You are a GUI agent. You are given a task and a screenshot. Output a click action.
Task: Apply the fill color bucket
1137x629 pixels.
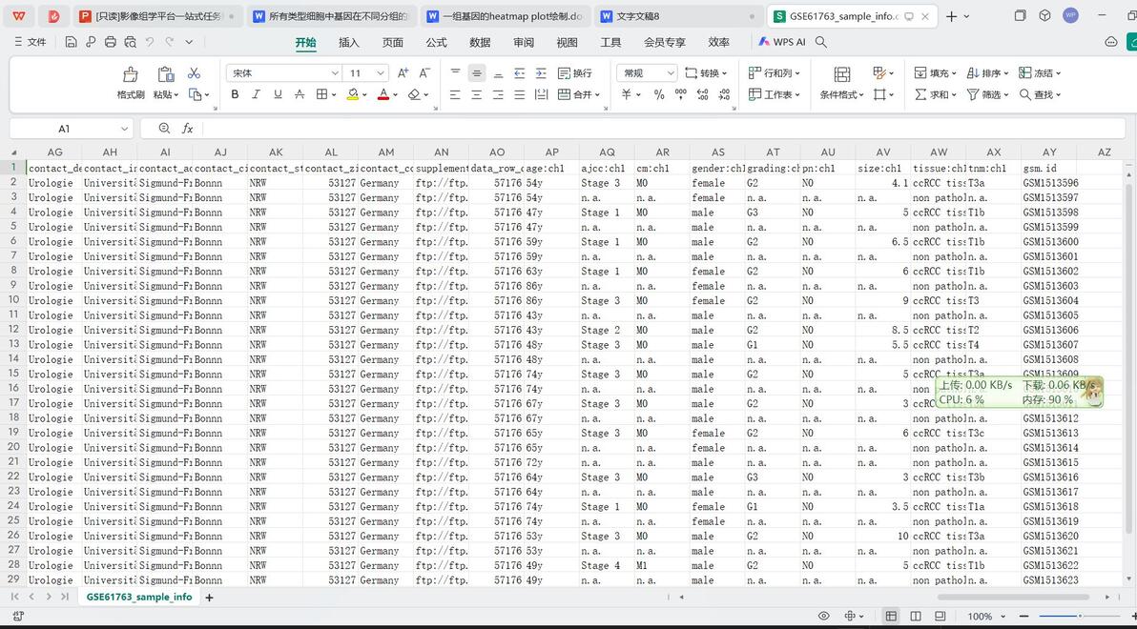[352, 95]
